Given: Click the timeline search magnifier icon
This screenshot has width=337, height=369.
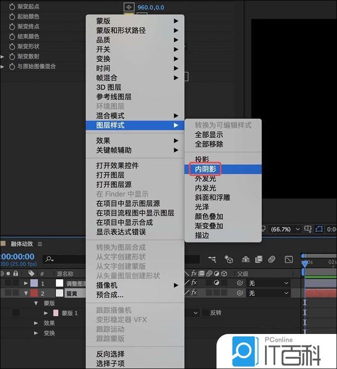Looking at the screenshot, I should point(49,259).
